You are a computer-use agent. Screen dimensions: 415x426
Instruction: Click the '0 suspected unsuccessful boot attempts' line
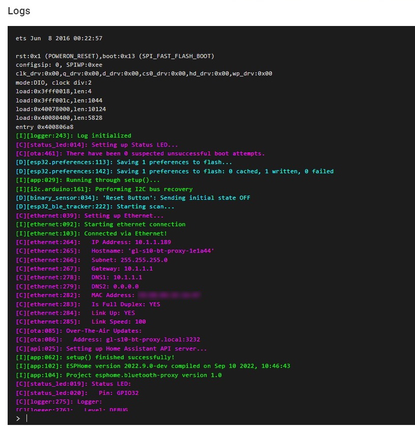coord(141,153)
